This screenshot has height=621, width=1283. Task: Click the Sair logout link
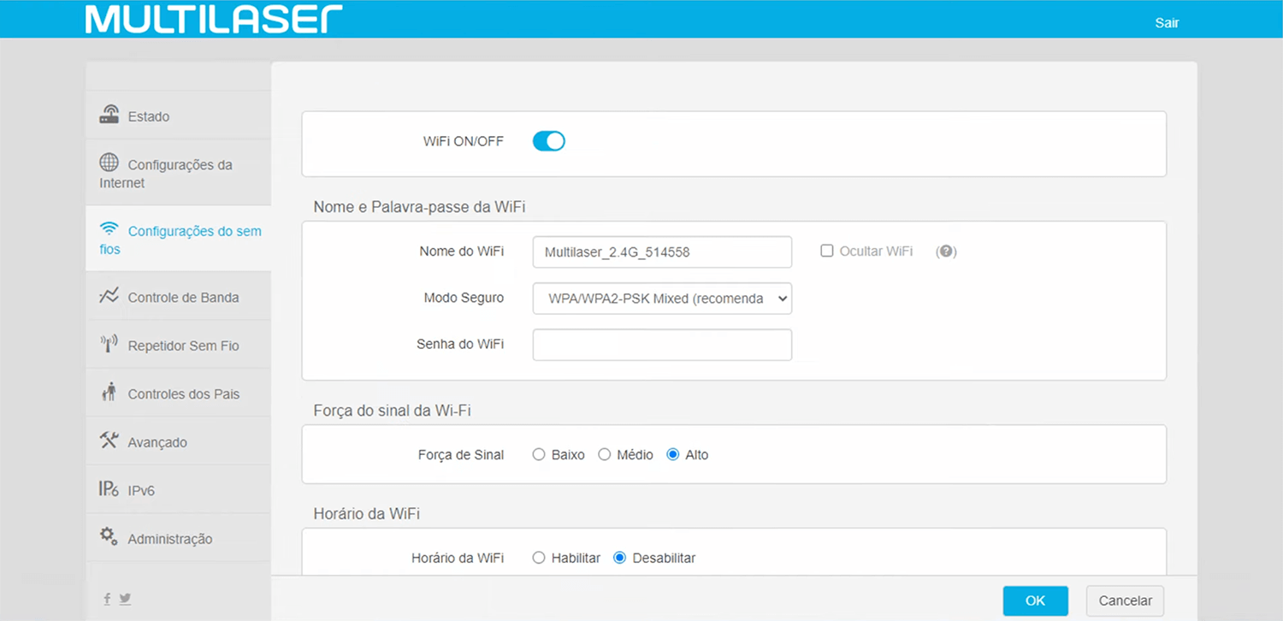pos(1167,23)
